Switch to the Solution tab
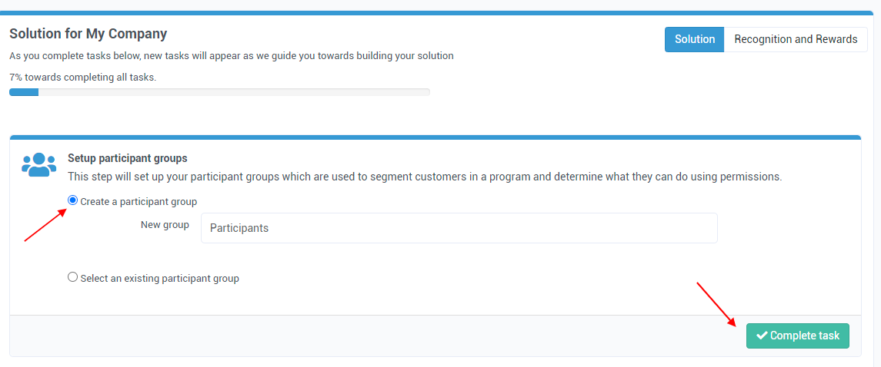Image resolution: width=881 pixels, height=367 pixels. click(695, 40)
